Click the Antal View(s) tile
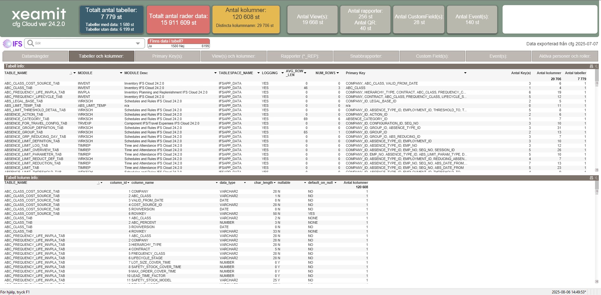The width and height of the screenshot is (601, 295). point(313,19)
